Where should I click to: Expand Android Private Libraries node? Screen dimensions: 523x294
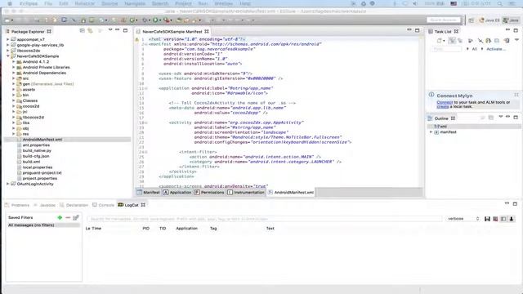[14, 67]
